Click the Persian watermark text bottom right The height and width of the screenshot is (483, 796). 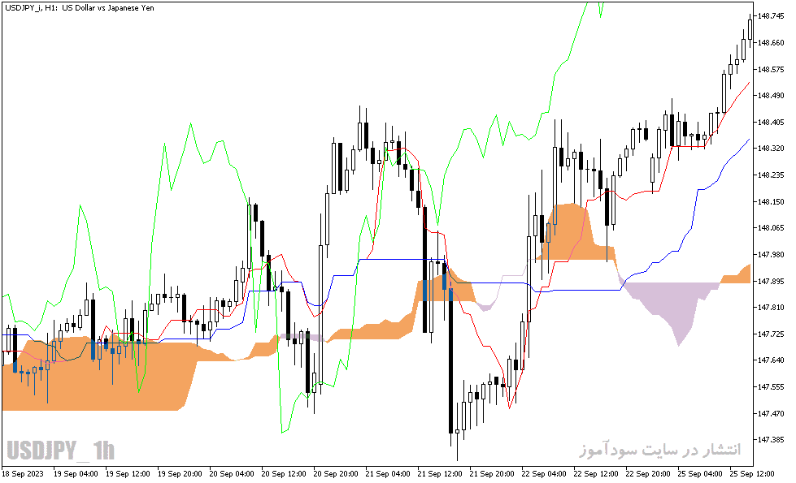(660, 450)
